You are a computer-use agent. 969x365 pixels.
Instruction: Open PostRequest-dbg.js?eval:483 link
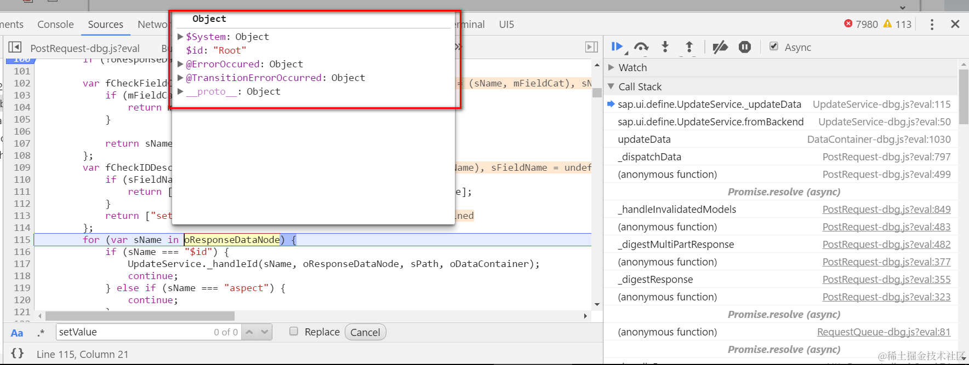pos(886,227)
